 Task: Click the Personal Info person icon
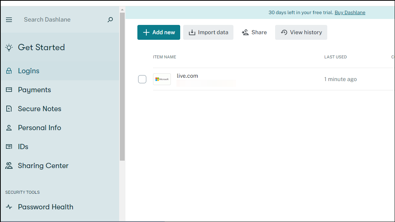[9, 128]
